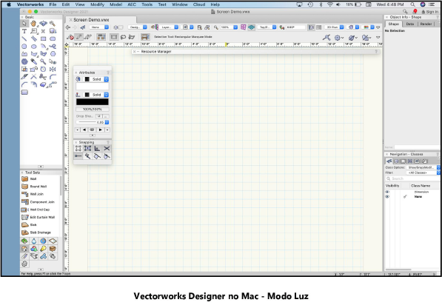This screenshot has width=442, height=308.
Task: Select the Line tool
Action: pyautogui.click(x=24, y=38)
